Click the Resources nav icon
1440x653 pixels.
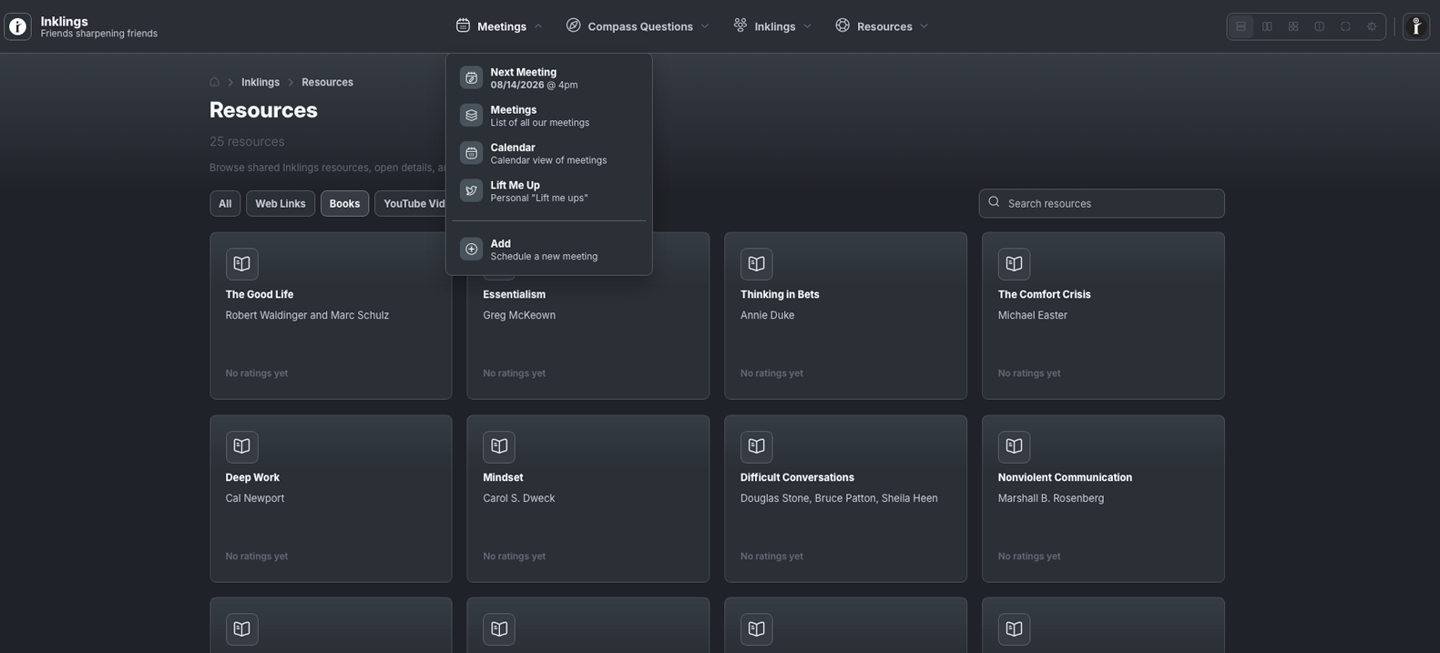pos(843,26)
